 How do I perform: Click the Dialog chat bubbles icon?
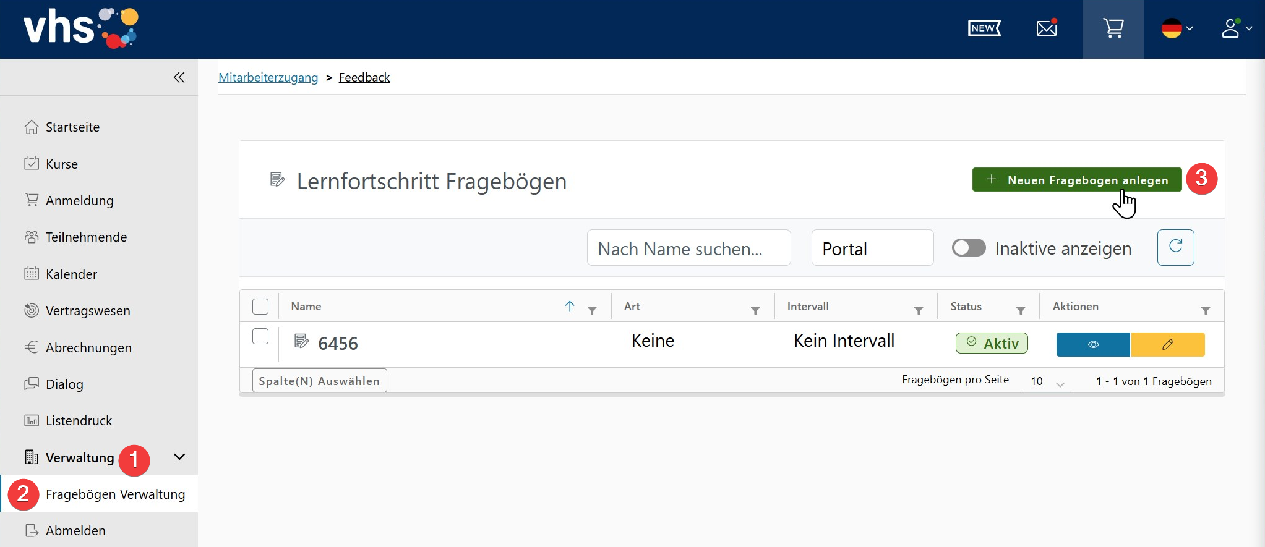pos(32,384)
